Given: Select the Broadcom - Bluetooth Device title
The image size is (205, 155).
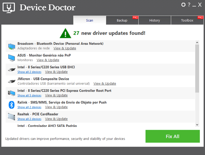Looking at the screenshot, I should click(61, 43).
